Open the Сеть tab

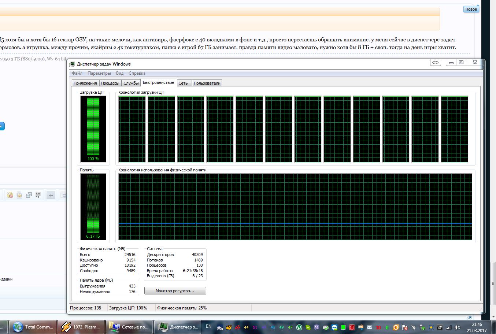pyautogui.click(x=183, y=83)
